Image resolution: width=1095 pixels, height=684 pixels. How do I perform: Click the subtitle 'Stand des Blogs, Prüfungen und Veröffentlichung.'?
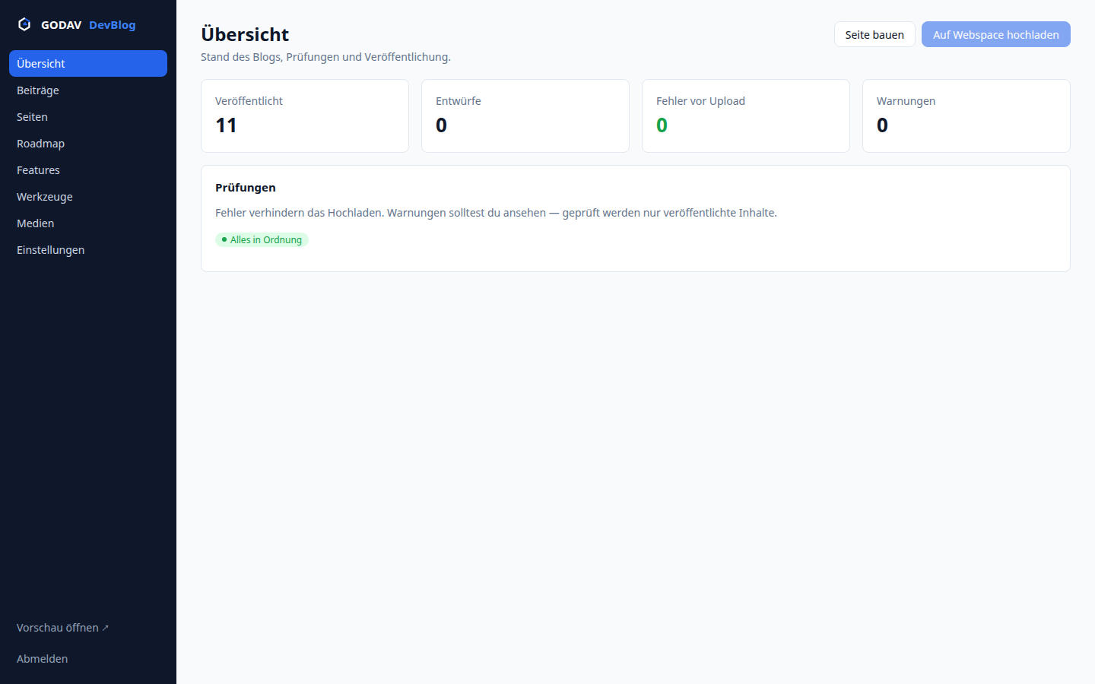pos(325,57)
